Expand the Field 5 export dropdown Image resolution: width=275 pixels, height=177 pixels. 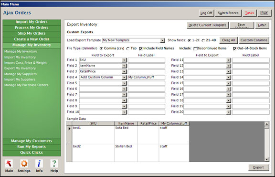(x=124, y=83)
